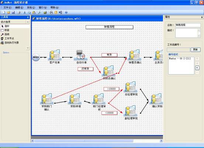The height and width of the screenshot is (148, 204).
Task: Click the 描述 field scroll-down arrow
Action: (x=199, y=36)
